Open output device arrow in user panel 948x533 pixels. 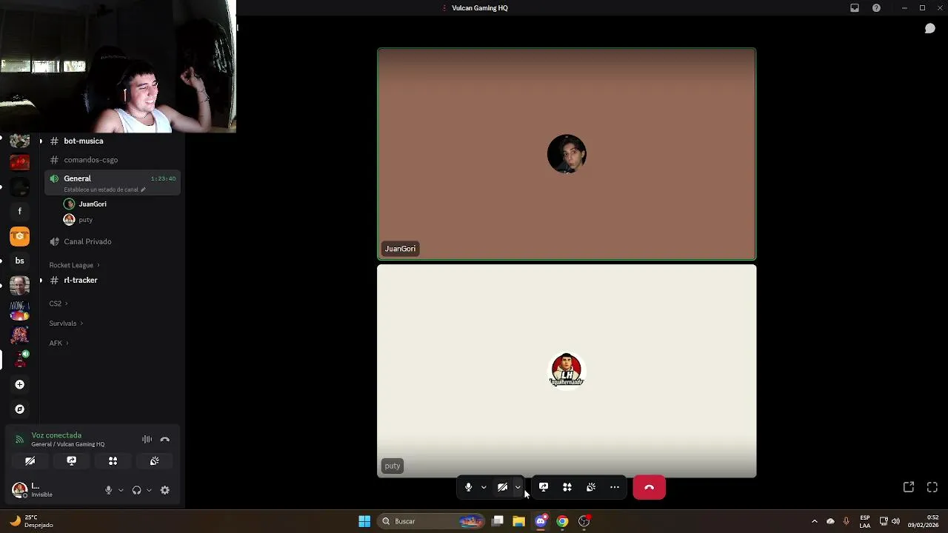[x=149, y=490]
